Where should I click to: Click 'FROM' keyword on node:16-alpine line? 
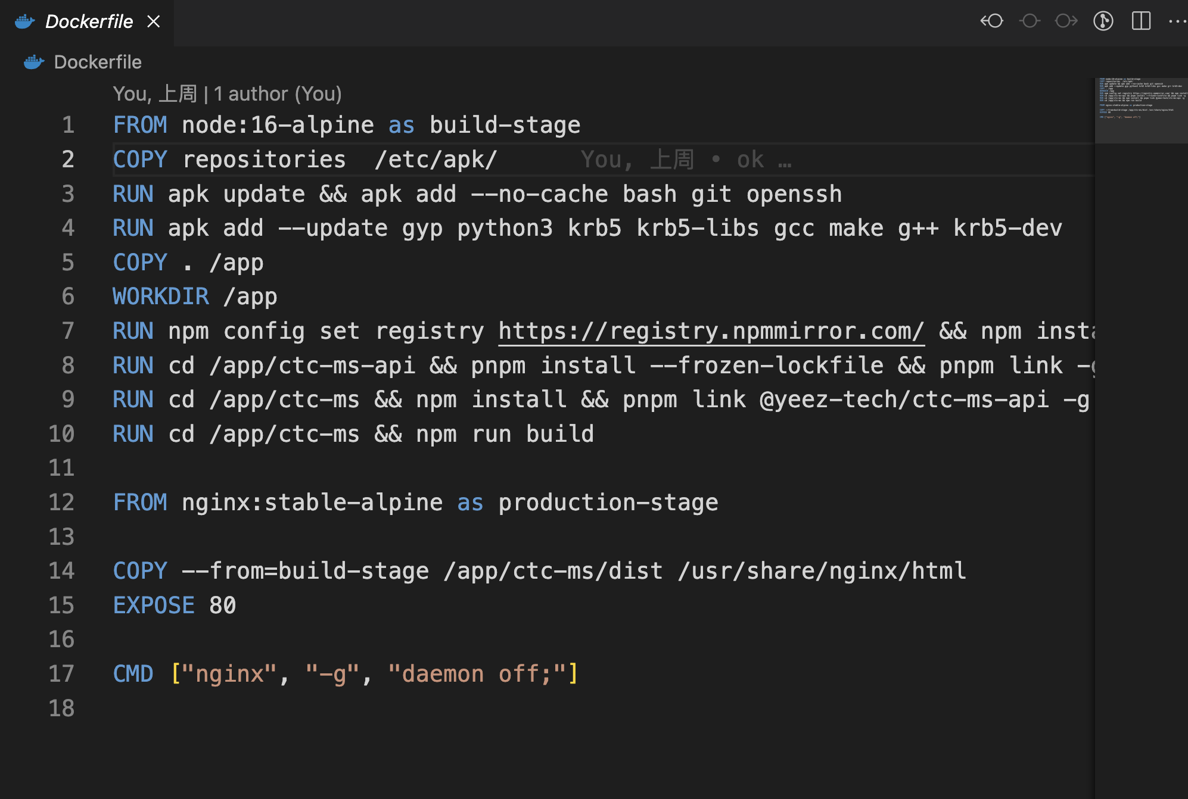coord(140,125)
